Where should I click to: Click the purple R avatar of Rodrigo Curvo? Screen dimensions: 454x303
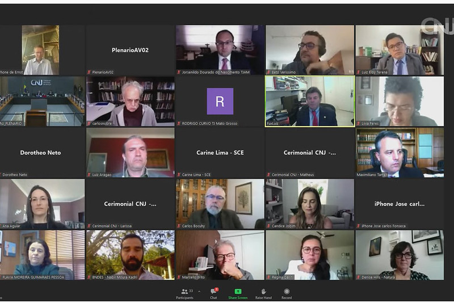[x=220, y=102]
